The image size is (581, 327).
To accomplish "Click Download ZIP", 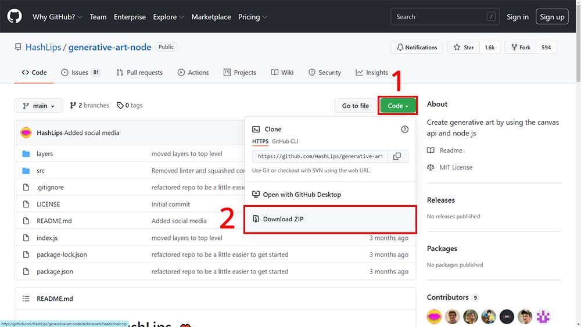I will tap(330, 219).
